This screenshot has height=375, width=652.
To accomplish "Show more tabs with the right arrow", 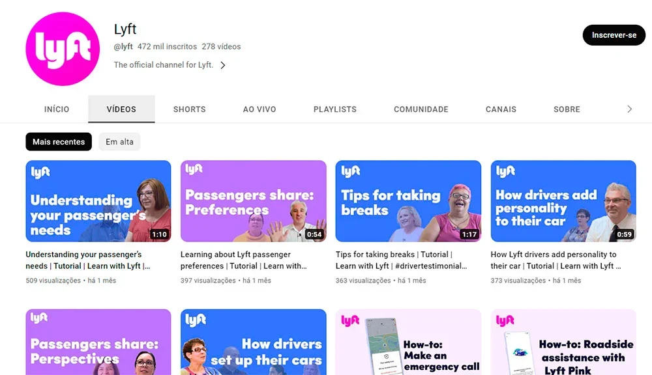I will [x=630, y=109].
